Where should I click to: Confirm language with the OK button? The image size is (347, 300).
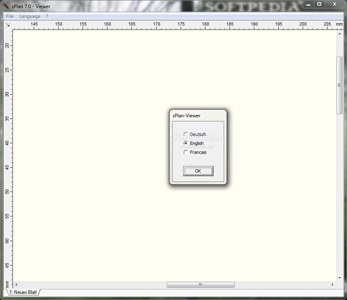[198, 171]
